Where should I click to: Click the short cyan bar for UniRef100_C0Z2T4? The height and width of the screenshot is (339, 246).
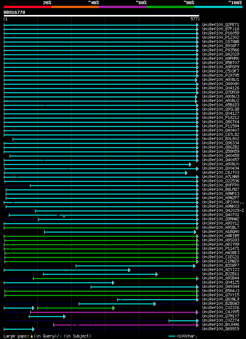point(184,321)
